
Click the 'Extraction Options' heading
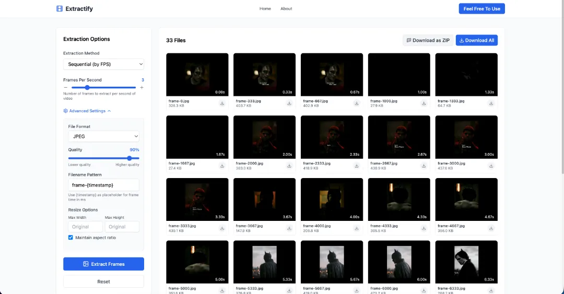(x=87, y=39)
